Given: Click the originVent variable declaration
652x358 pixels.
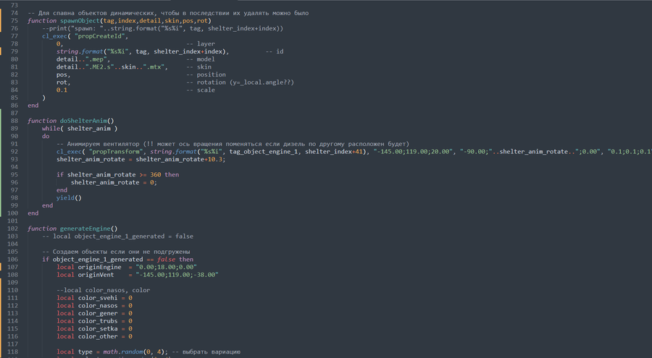Looking at the screenshot, I should pyautogui.click(x=96, y=275).
